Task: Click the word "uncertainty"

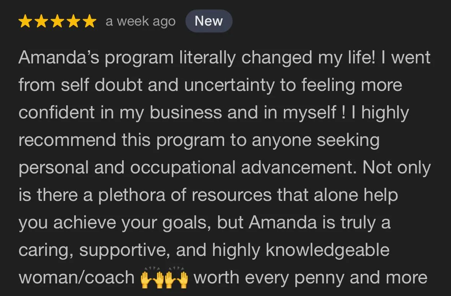Action: [229, 86]
